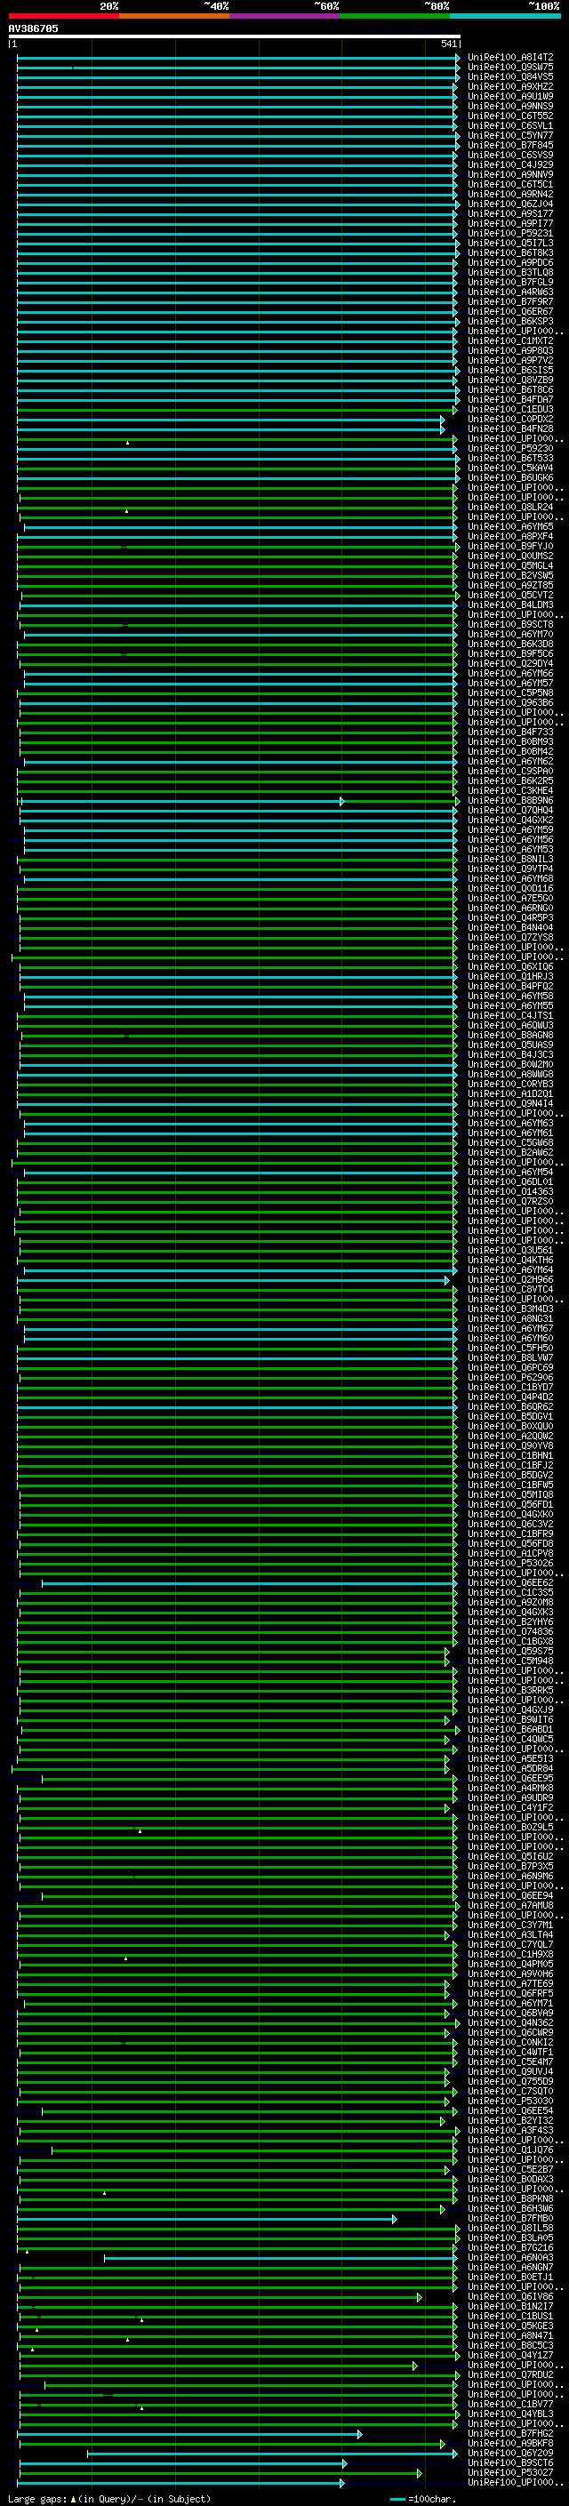569x2506 pixels.
Task: Click the yellow large-gap triangle in the legend
Action: (73, 2499)
